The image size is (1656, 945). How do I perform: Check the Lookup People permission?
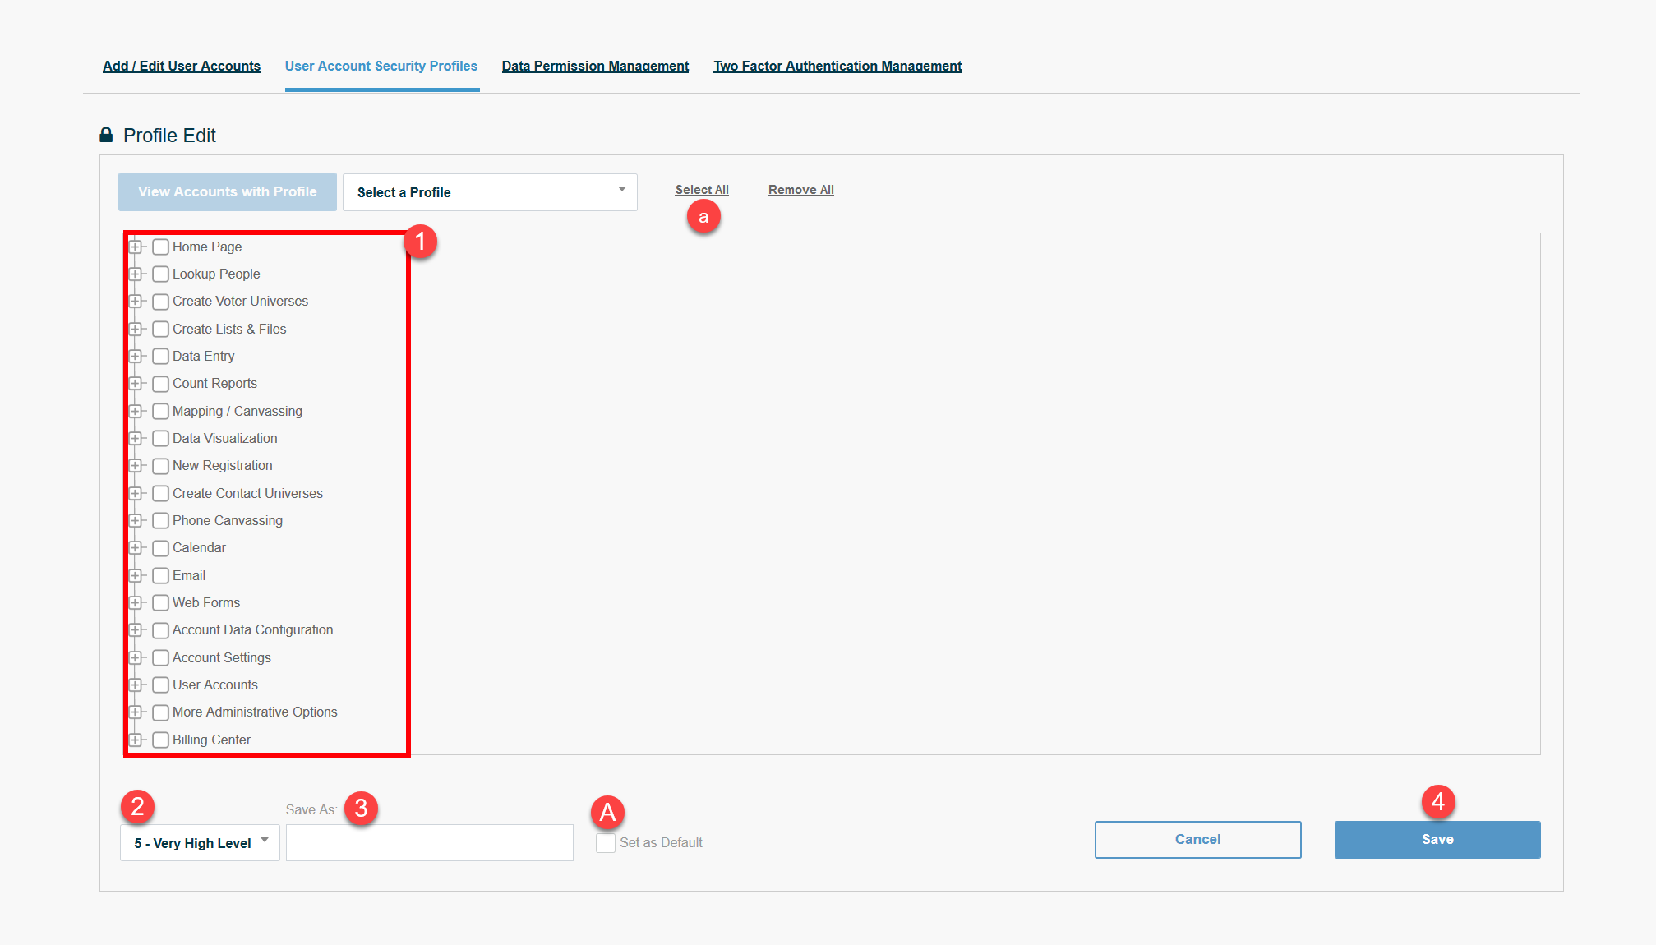[161, 274]
